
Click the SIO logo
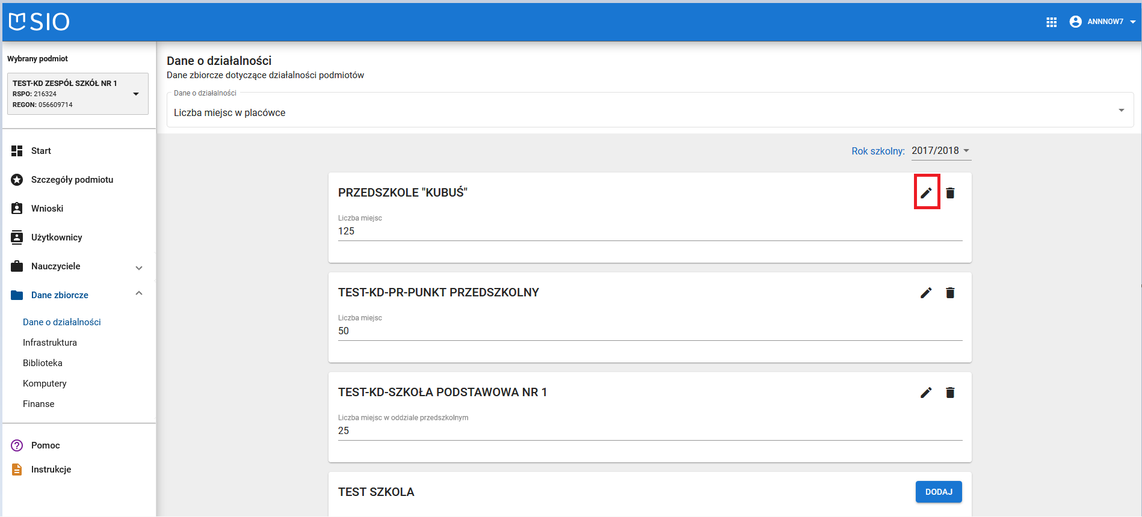pos(40,22)
